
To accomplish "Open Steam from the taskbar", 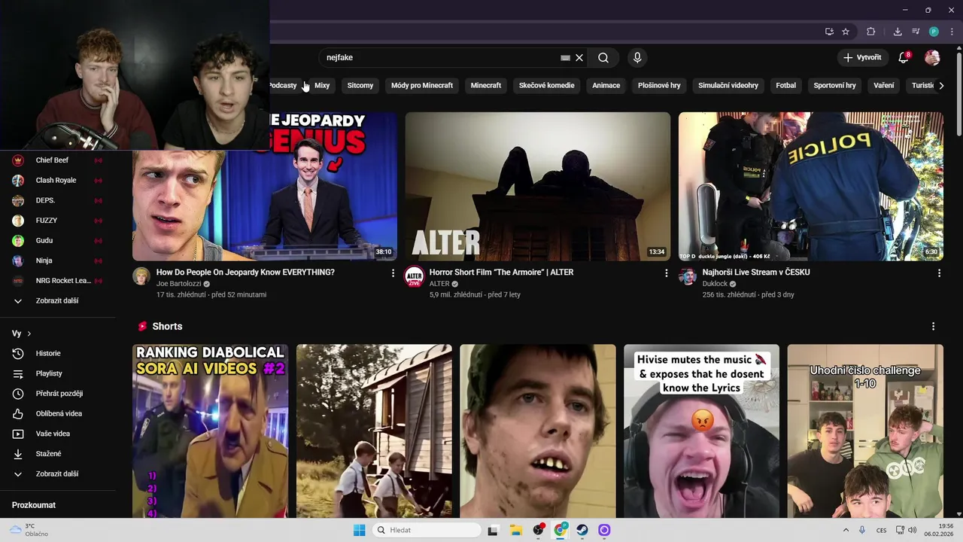I will 582,530.
